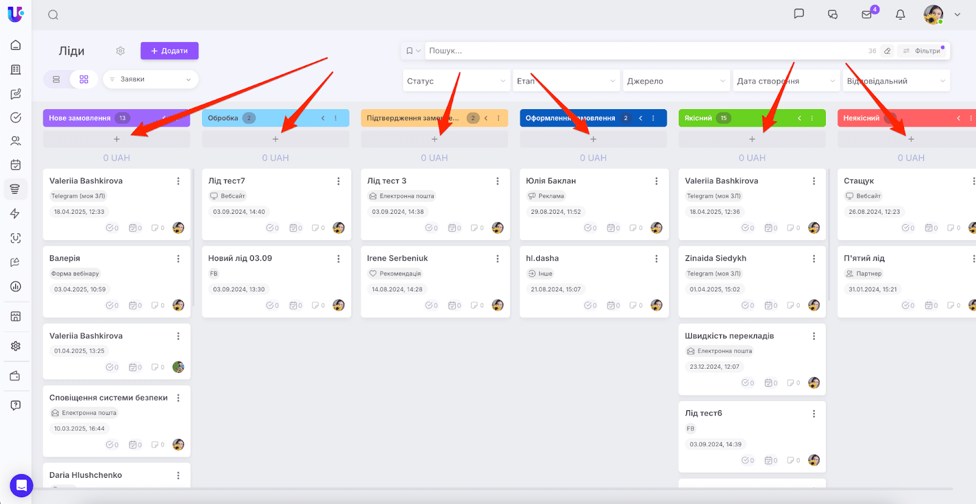Image resolution: width=976 pixels, height=504 pixels.
Task: Click the magnifier search icon in top bar
Action: click(x=53, y=15)
